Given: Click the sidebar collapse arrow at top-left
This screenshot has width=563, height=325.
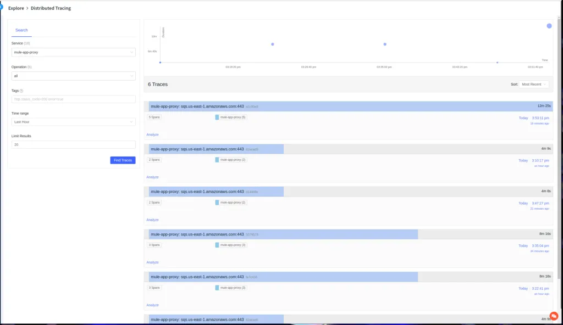Looking at the screenshot, I should pyautogui.click(x=1, y=7).
